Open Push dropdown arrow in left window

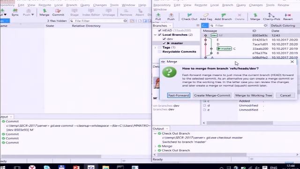click(32, 15)
